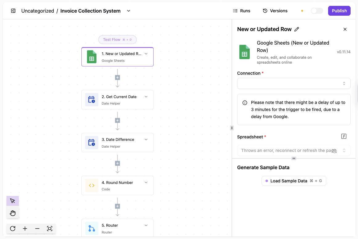Publish the Invoice Collection System flow
This screenshot has width=358, height=239.
(x=339, y=10)
